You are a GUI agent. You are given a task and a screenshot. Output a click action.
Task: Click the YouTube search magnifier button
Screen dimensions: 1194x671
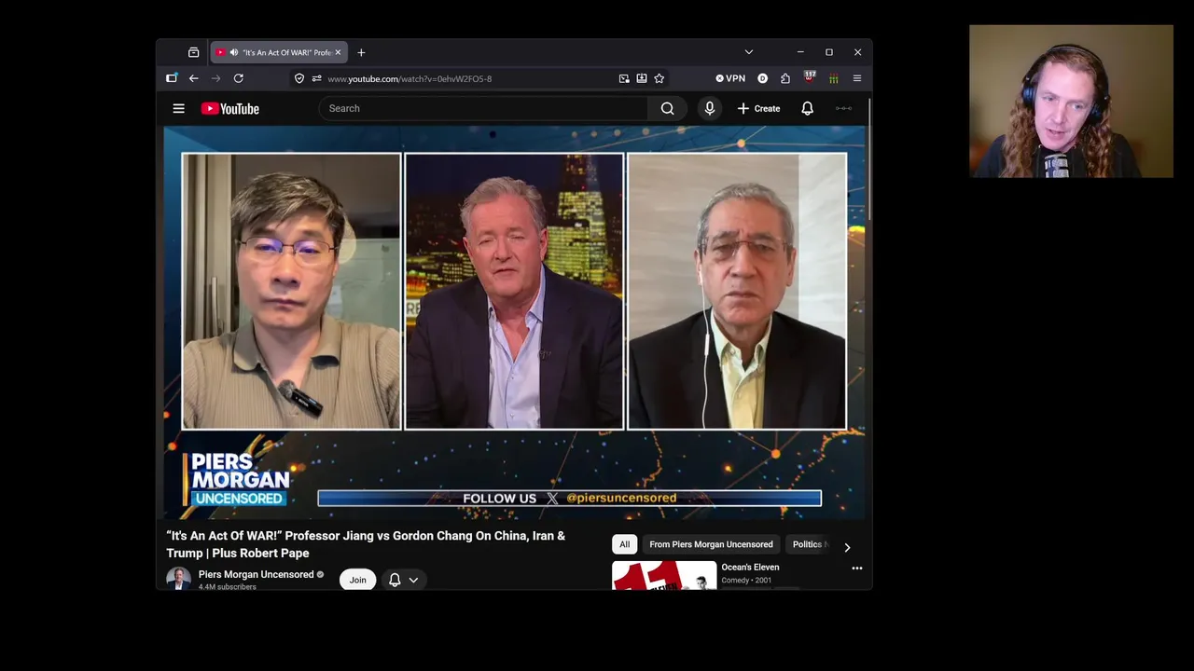coord(667,108)
